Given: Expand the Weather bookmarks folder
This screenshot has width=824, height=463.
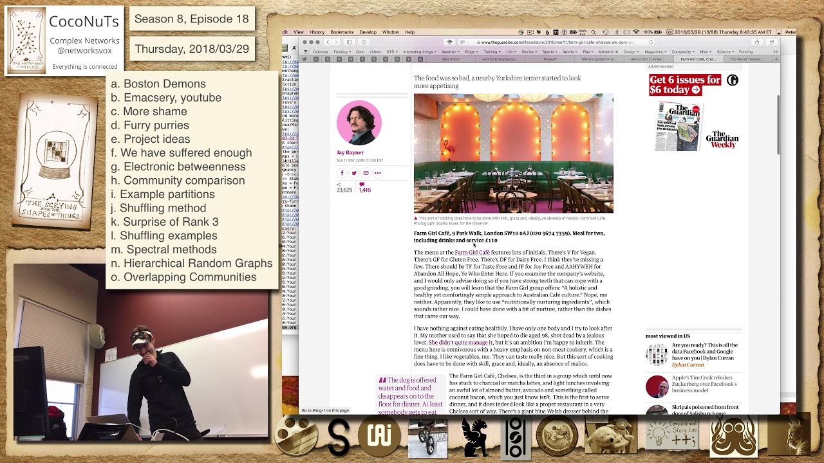Looking at the screenshot, I should pyautogui.click(x=451, y=52).
